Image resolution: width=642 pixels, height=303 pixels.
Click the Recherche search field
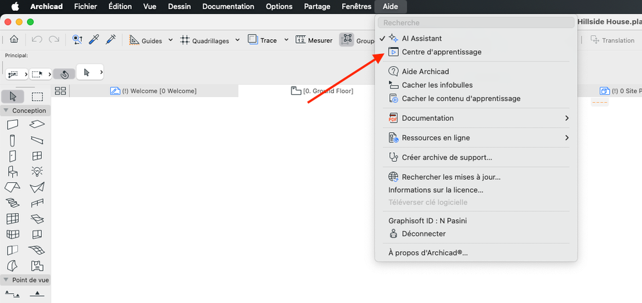pos(476,22)
